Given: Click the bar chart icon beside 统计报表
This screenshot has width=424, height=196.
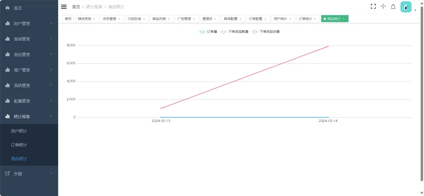Looking at the screenshot, I should [7, 116].
